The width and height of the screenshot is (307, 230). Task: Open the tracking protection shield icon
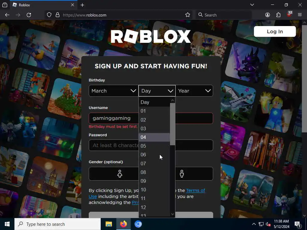(x=49, y=15)
